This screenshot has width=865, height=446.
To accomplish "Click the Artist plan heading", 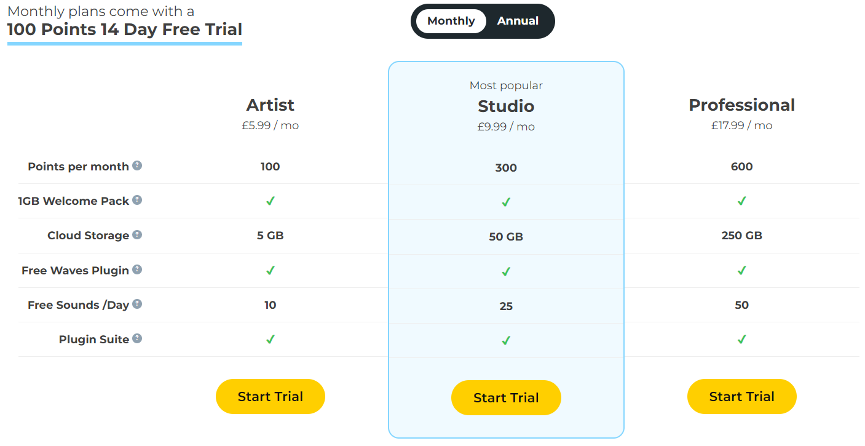I will pyautogui.click(x=271, y=105).
